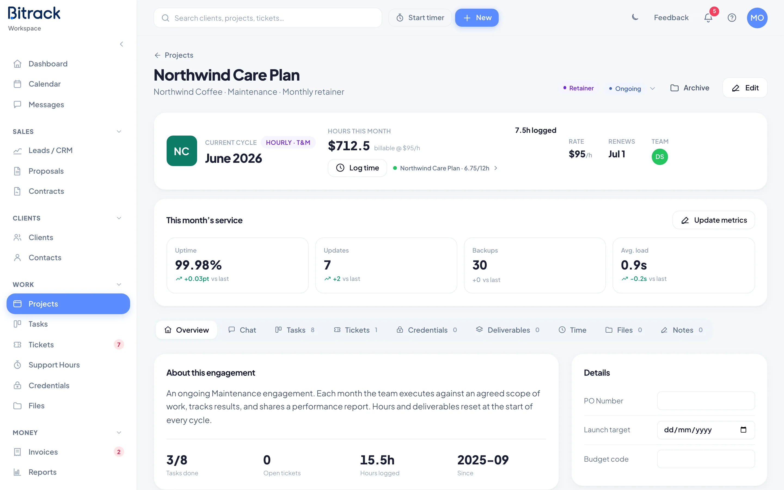Open Clients list in sidebar
Viewport: 784px width, 490px height.
click(x=68, y=237)
